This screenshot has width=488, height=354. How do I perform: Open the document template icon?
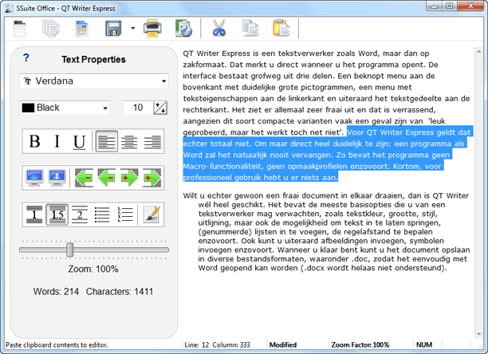click(82, 29)
